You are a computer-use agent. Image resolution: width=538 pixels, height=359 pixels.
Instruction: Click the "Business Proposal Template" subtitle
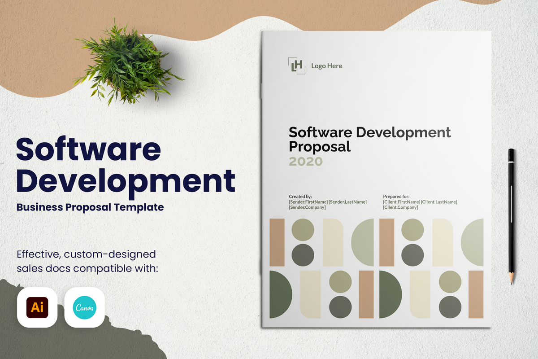90,207
